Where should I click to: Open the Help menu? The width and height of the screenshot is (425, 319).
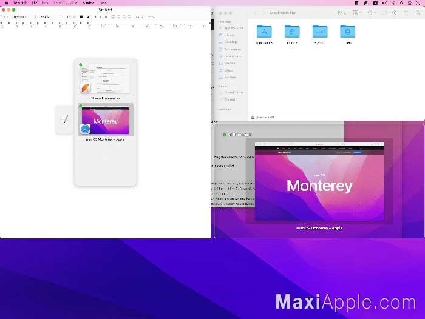click(103, 3)
